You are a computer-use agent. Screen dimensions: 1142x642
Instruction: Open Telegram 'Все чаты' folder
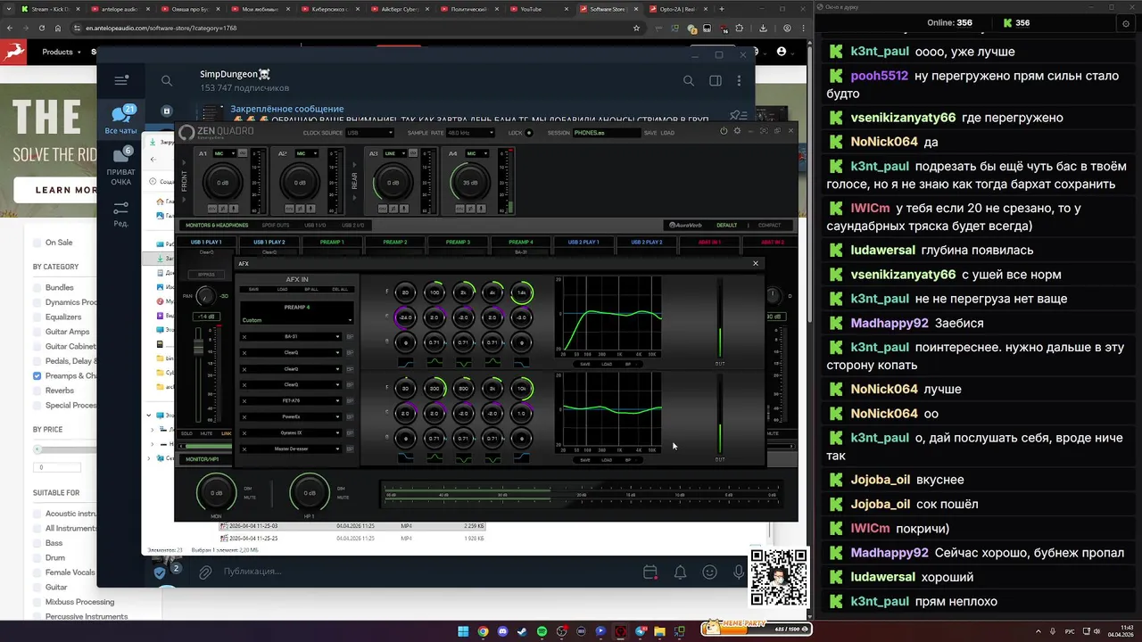coord(120,119)
